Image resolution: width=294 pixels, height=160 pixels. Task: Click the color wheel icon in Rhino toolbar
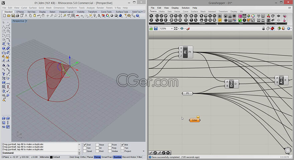107,16
